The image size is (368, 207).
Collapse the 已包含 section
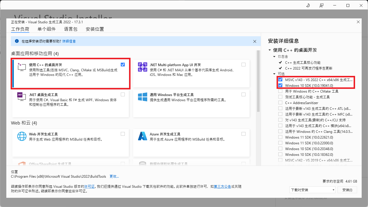pos(274,56)
